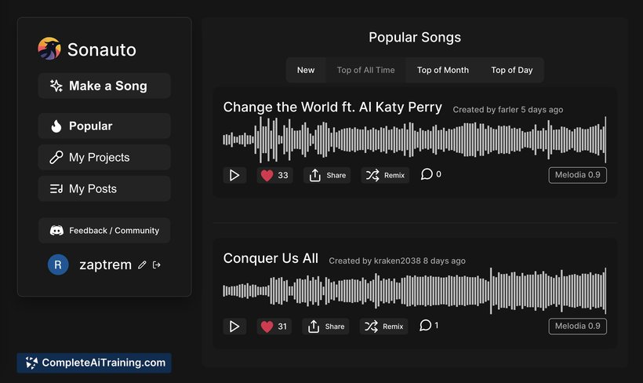
Task: Share the Change the World song
Action: pyautogui.click(x=327, y=175)
